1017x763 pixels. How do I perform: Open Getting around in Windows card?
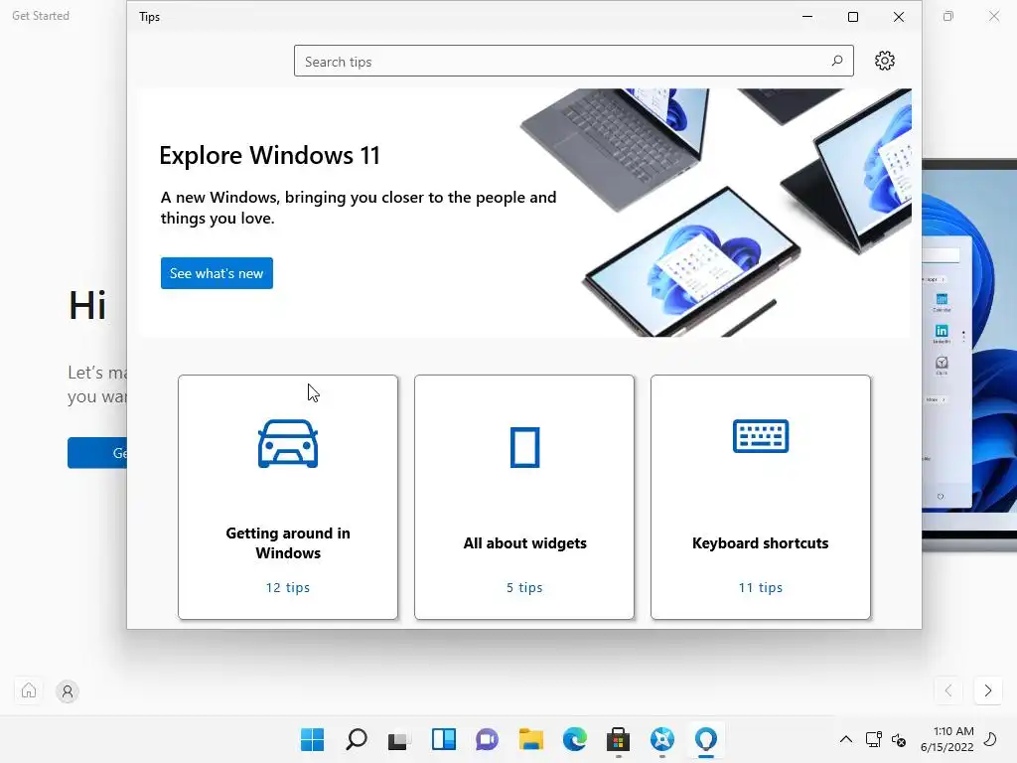pos(288,497)
